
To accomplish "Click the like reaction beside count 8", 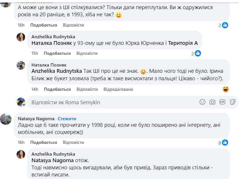I will coord(225,142).
